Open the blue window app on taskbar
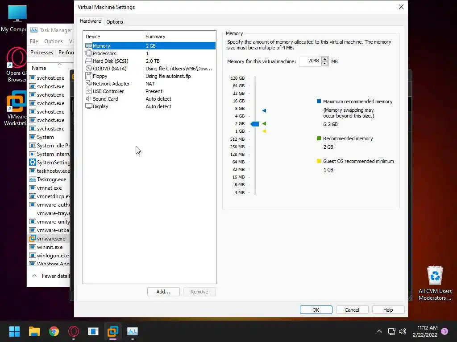 pyautogui.click(x=93, y=331)
